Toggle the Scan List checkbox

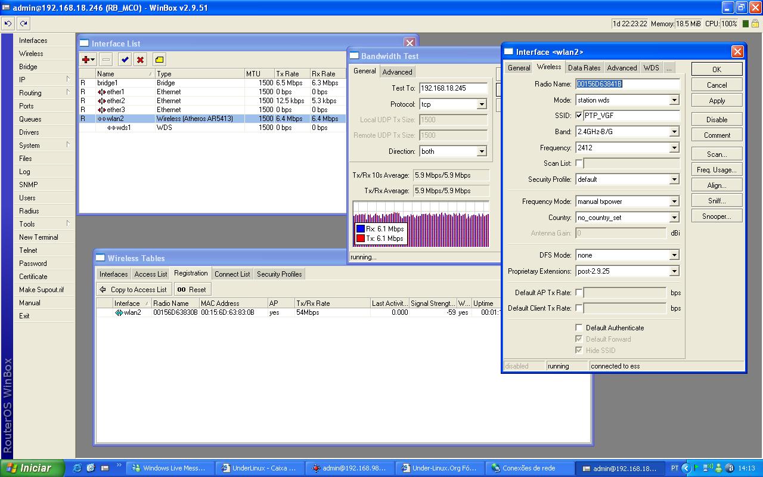click(x=579, y=163)
